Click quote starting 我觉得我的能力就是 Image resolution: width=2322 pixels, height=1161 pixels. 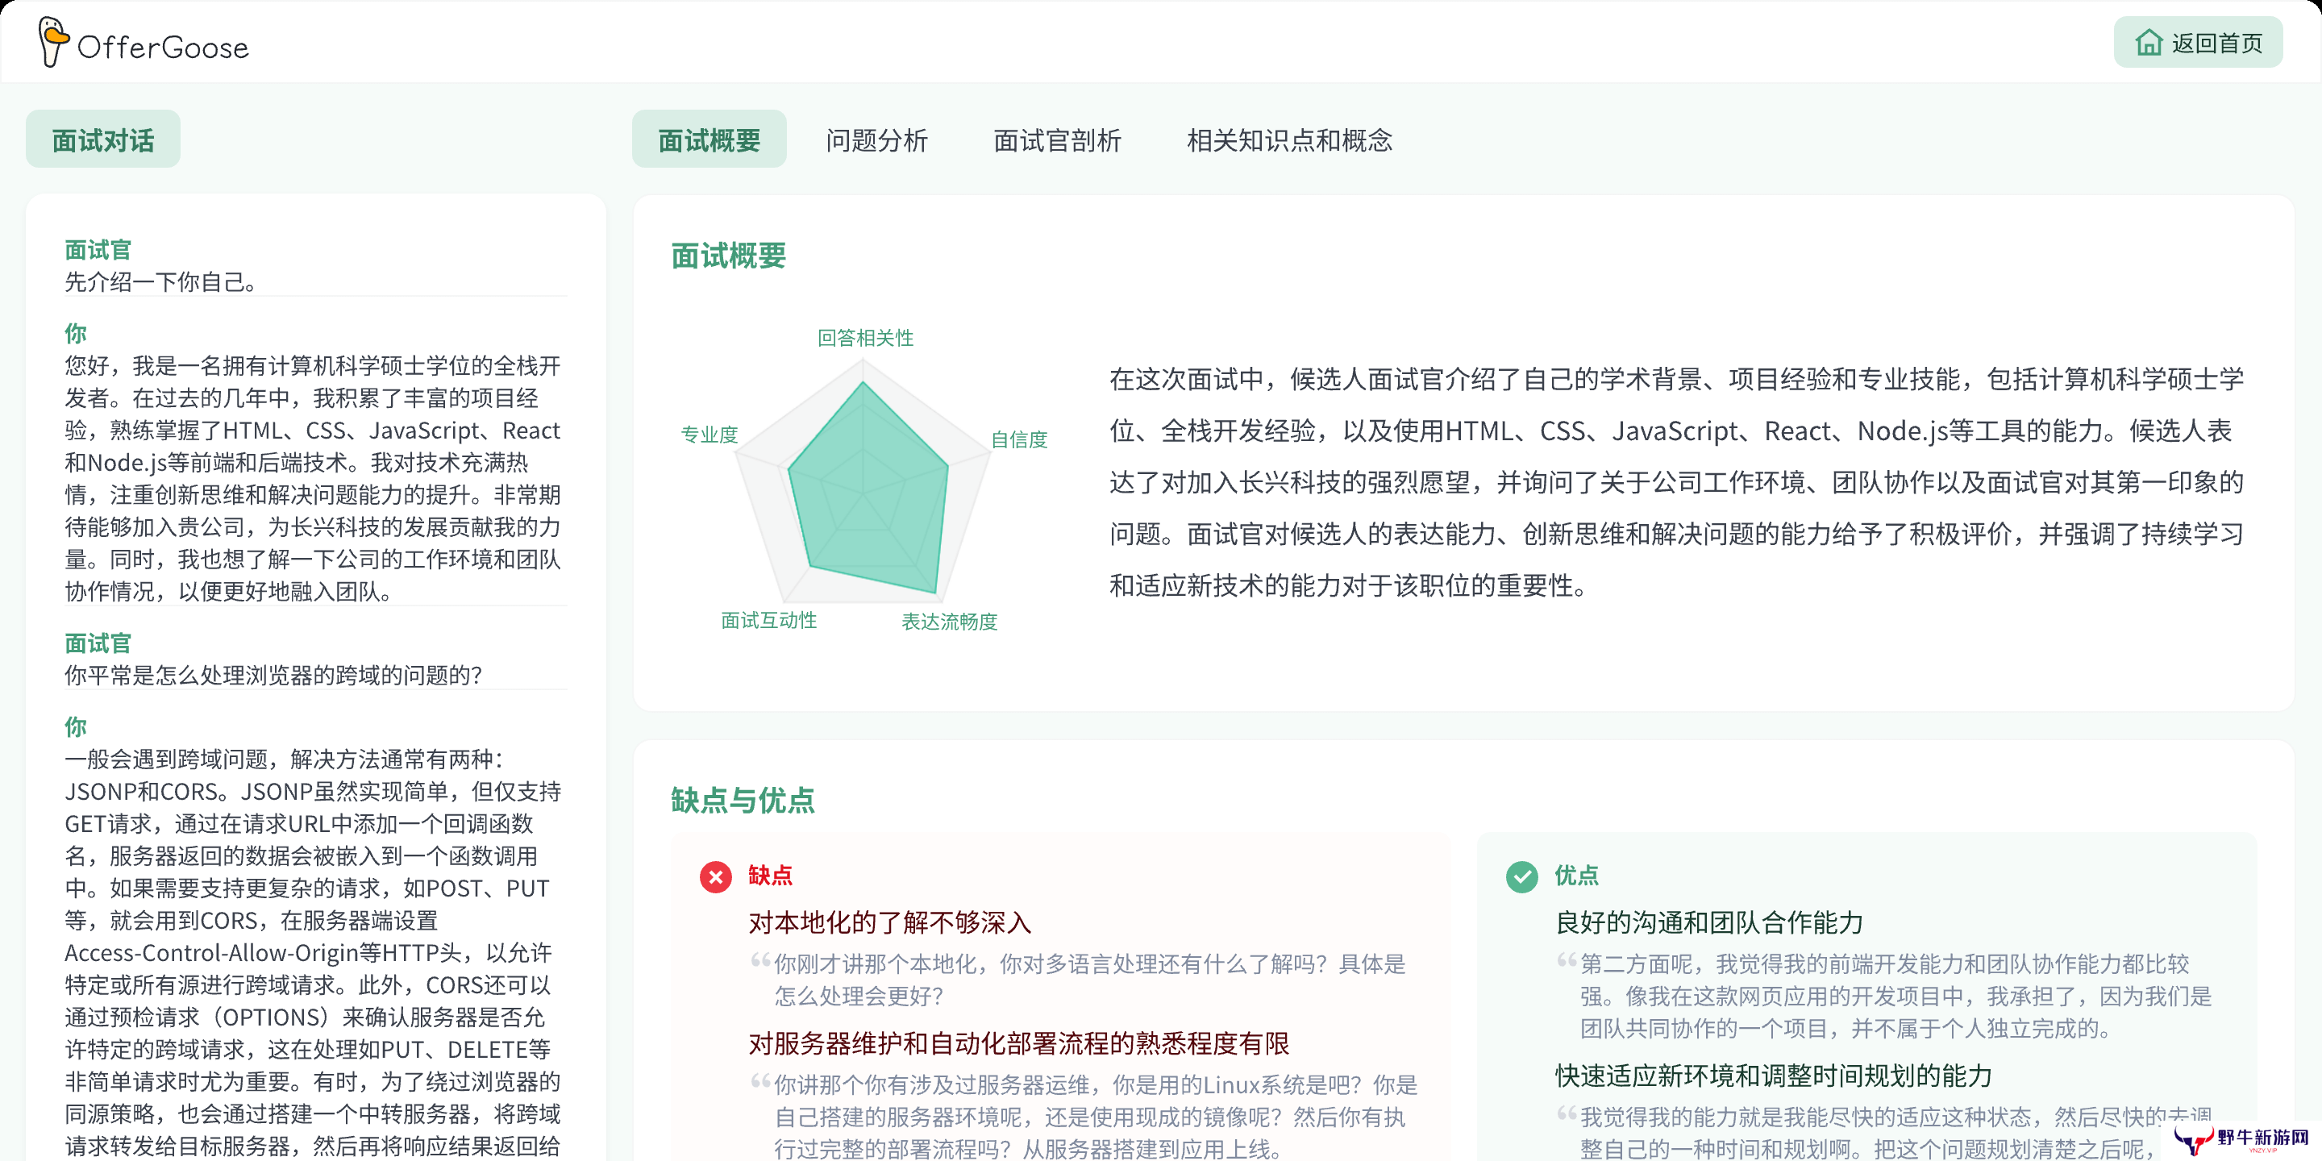1895,1132
